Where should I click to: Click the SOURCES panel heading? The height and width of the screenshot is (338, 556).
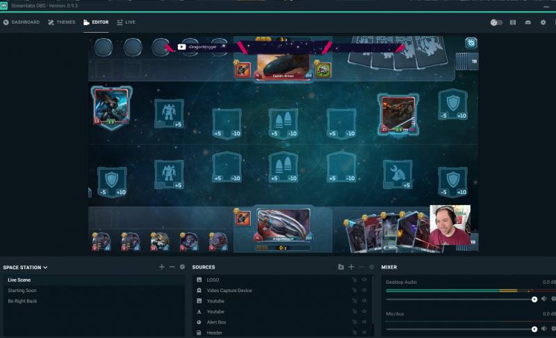pyautogui.click(x=204, y=267)
